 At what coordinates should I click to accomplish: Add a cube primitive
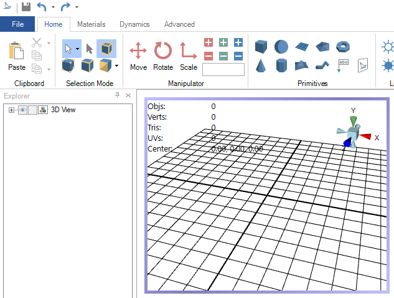point(261,47)
